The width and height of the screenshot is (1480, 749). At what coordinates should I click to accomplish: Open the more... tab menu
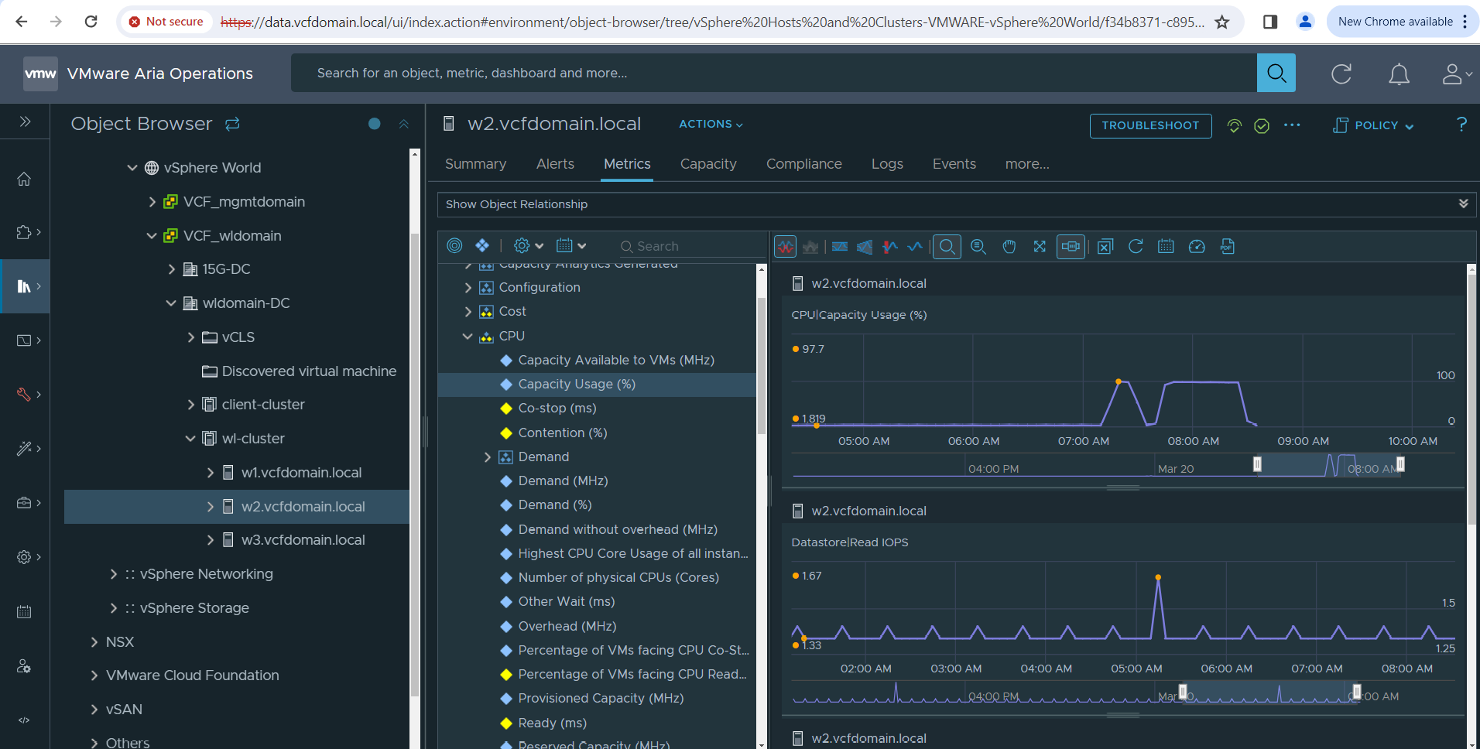pos(1027,164)
